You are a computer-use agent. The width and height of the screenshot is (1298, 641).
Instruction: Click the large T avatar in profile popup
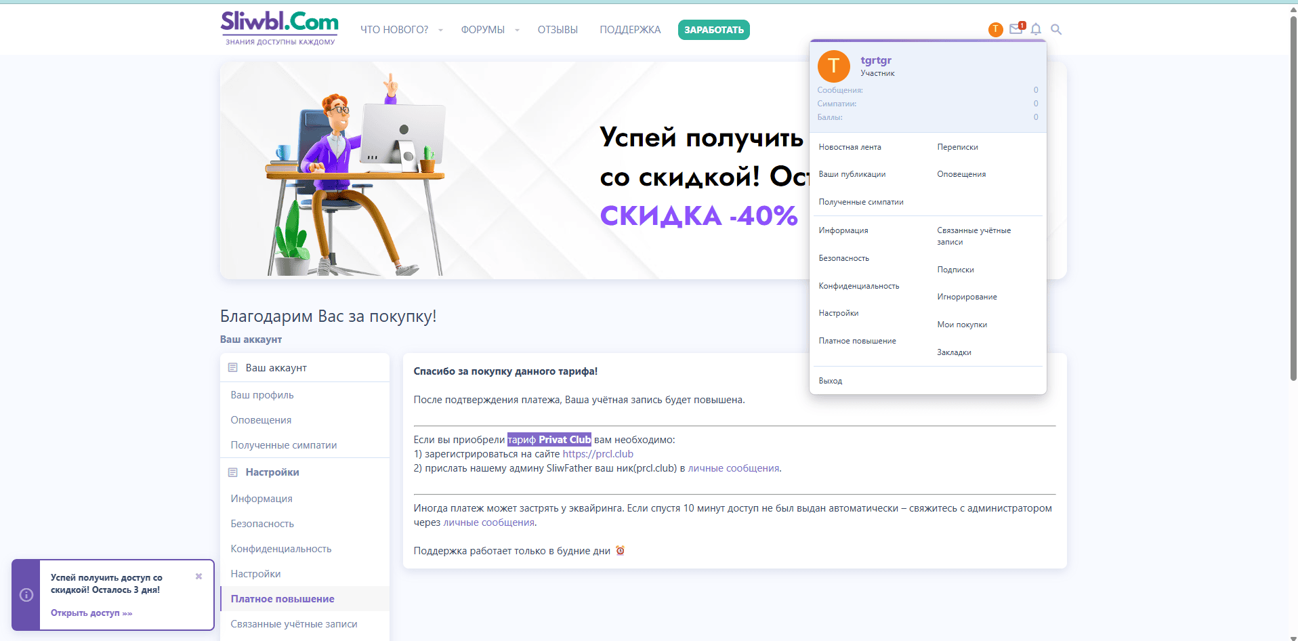(833, 66)
